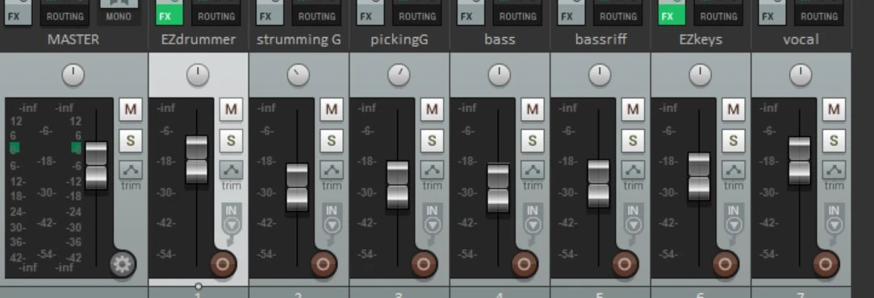The image size is (874, 298).
Task: Click the pickingG pan knob
Action: [x=399, y=75]
